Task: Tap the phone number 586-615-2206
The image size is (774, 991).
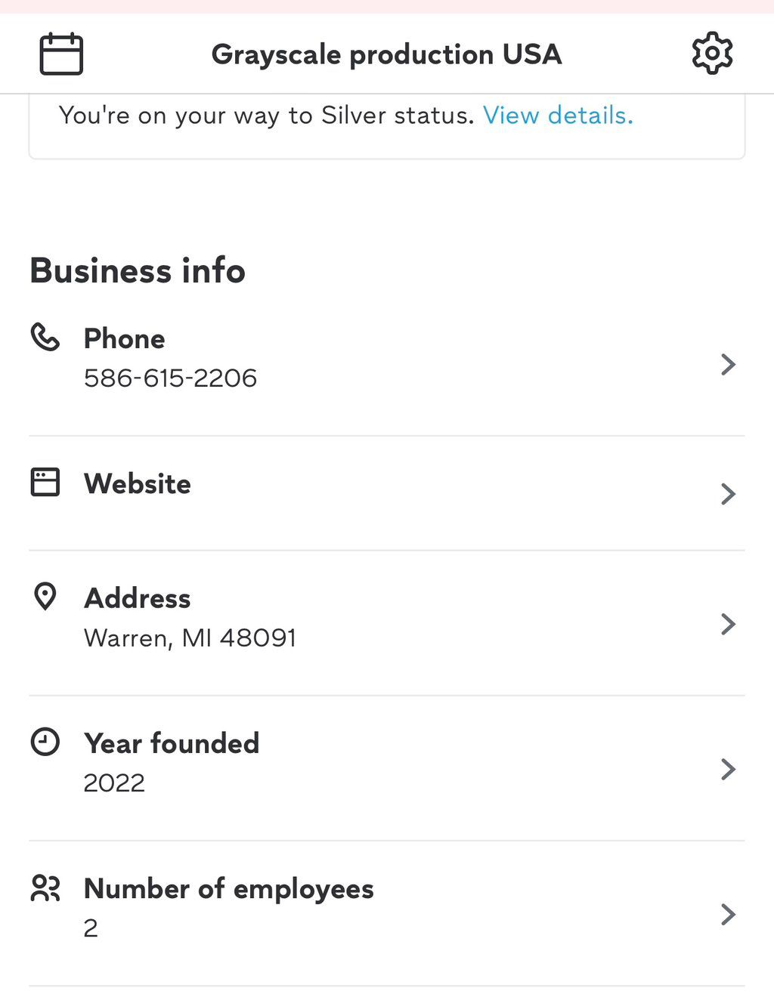Action: click(x=170, y=378)
